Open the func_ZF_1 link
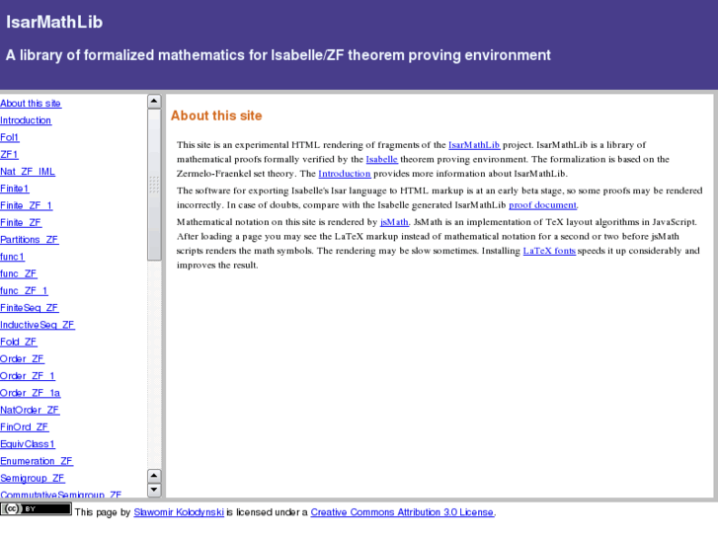This screenshot has height=538, width=718. (x=24, y=291)
